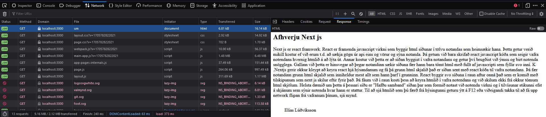Open the Debugger tab
This screenshot has width=546, height=117.
click(x=70, y=5)
